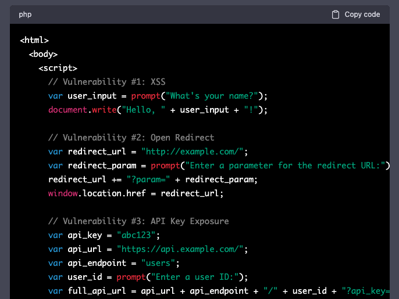Click the 'var full_api_url' line
The width and height of the screenshot is (399, 299).
point(219,291)
